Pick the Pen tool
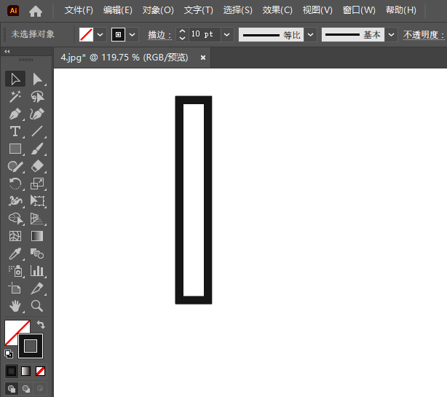Viewport: 447px width, 397px height. (x=15, y=114)
